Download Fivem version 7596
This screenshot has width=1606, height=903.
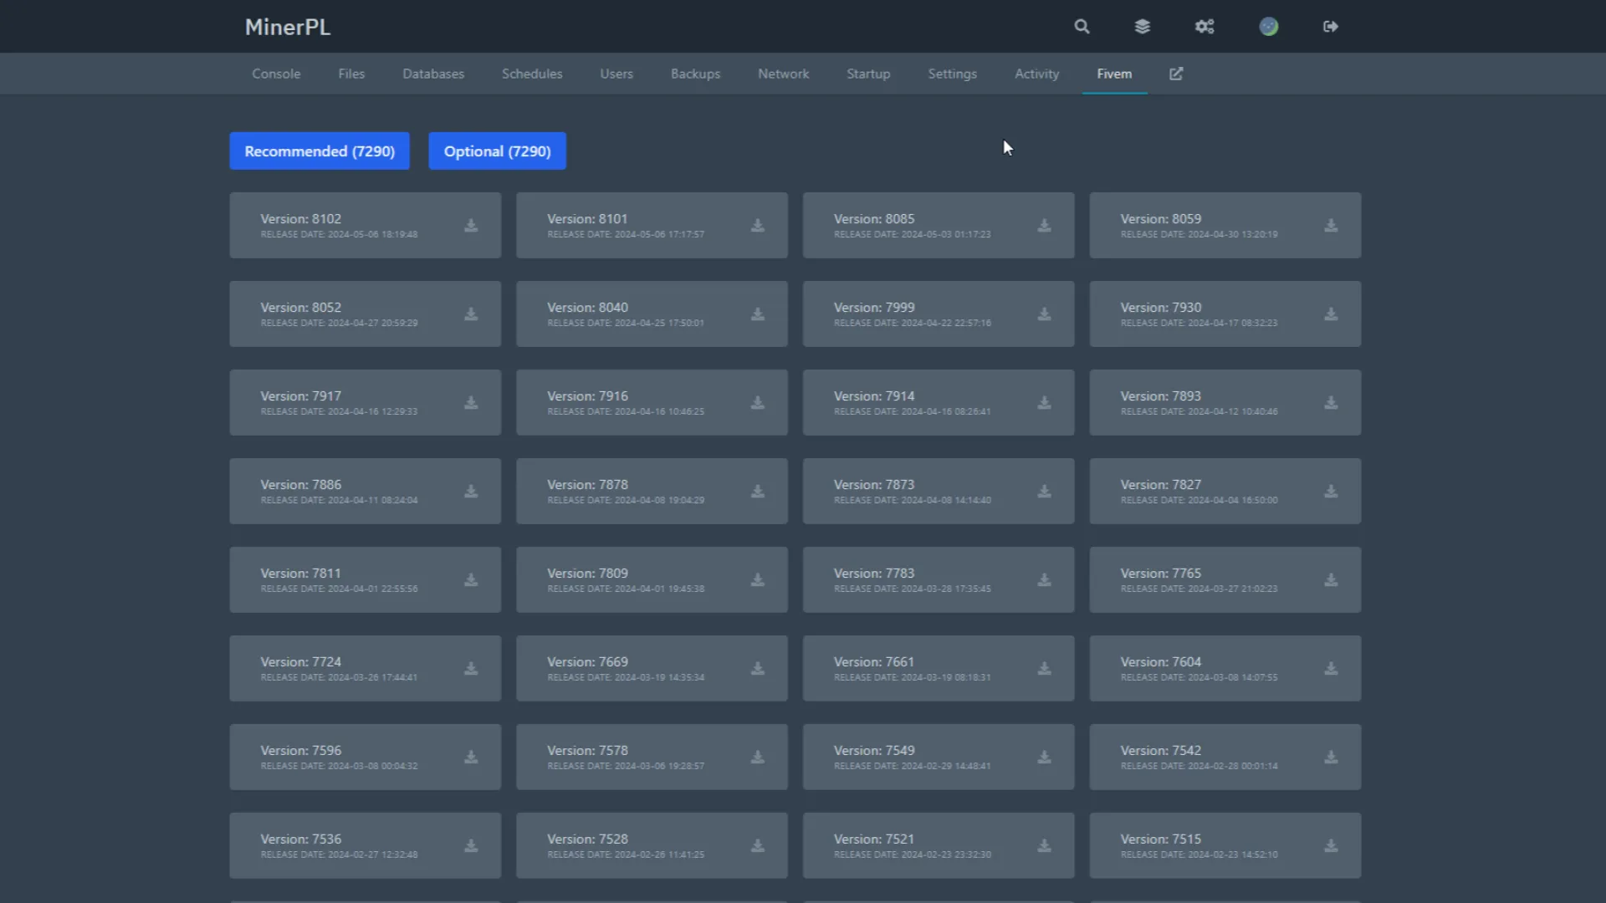pos(471,758)
